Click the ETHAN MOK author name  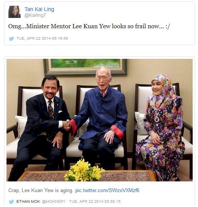pyautogui.click(x=28, y=201)
